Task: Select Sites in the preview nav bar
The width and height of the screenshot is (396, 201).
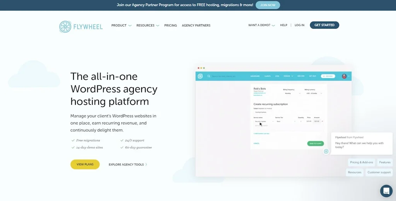Action: pos(277,76)
